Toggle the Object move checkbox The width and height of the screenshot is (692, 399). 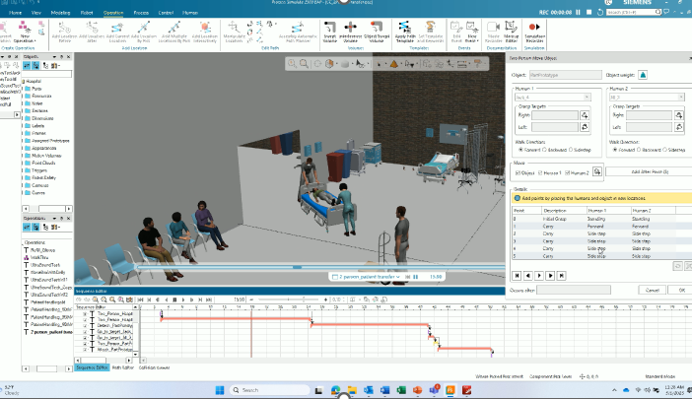coord(519,172)
